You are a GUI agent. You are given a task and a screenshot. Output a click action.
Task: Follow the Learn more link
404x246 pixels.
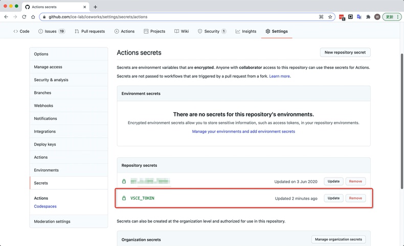coord(279,76)
